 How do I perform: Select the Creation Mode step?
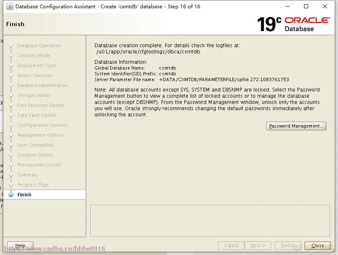34,55
